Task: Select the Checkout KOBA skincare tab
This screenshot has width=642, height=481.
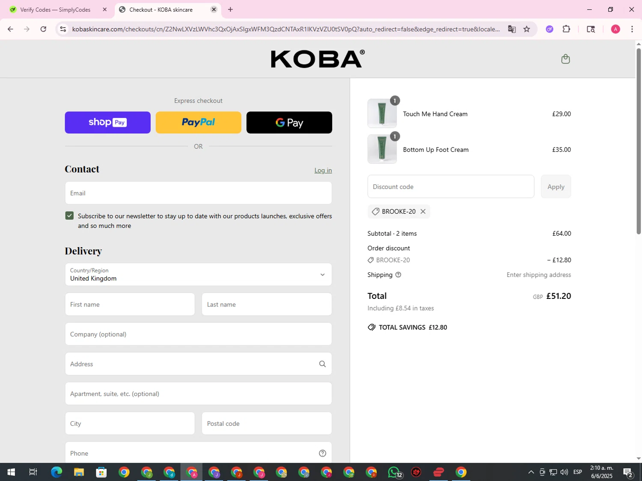Action: tap(162, 9)
